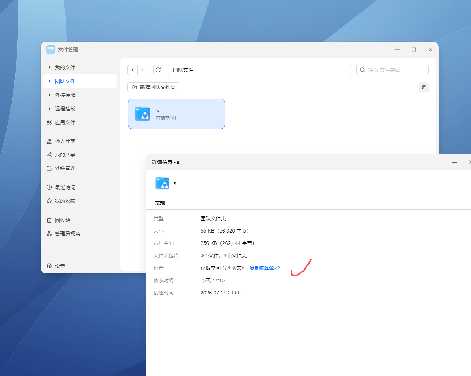The width and height of the screenshot is (471, 376).
Task: Click the 3个文件，4个文件夹 value
Action: [x=224, y=255]
